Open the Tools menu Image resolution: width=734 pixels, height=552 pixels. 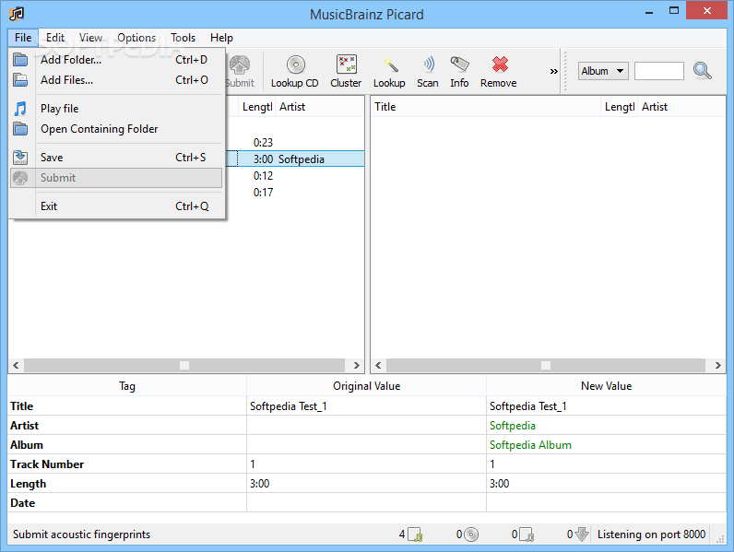click(x=183, y=38)
